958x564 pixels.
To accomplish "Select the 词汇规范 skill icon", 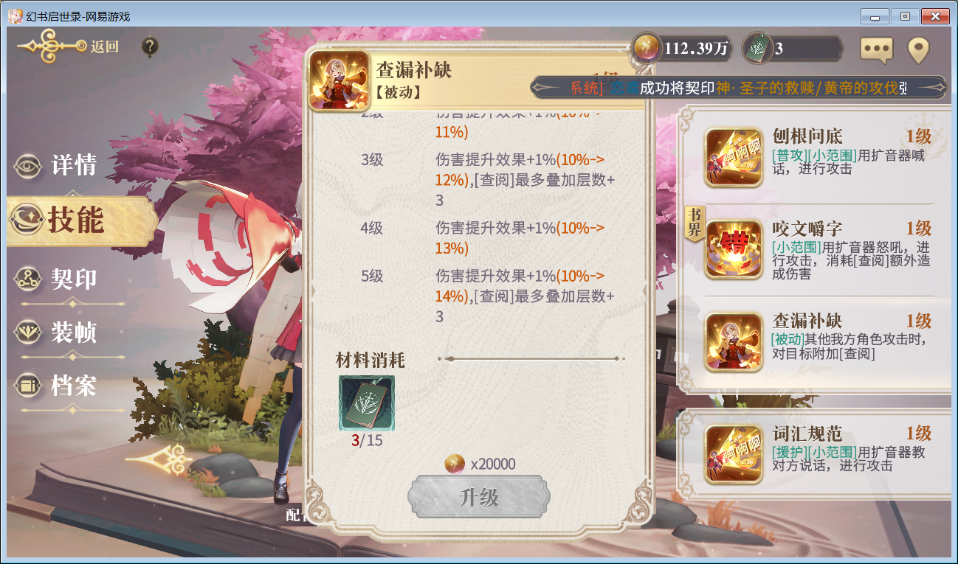I will 734,454.
